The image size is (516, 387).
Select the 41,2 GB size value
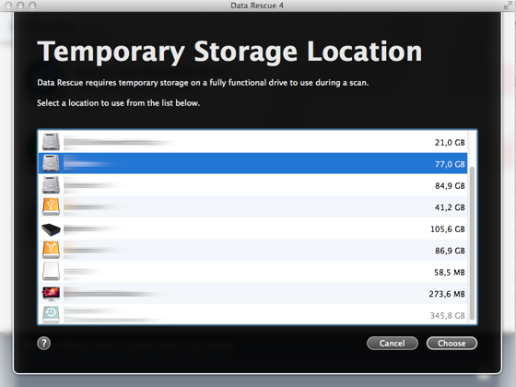(450, 207)
